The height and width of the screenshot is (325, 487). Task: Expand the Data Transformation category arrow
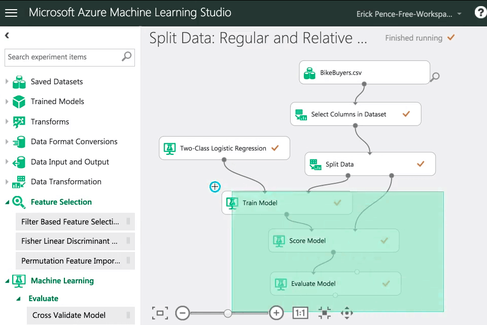pyautogui.click(x=7, y=182)
